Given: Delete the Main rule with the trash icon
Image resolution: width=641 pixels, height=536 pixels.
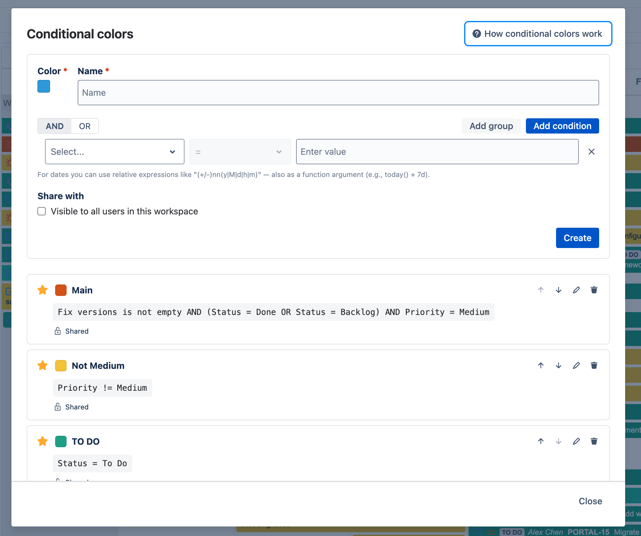Looking at the screenshot, I should tap(594, 290).
